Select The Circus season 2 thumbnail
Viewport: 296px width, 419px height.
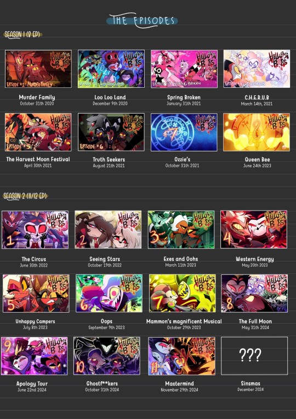coord(35,230)
